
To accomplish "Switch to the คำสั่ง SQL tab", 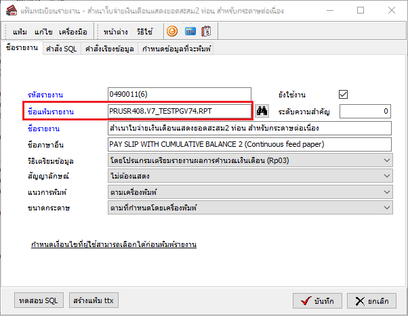I will (62, 49).
